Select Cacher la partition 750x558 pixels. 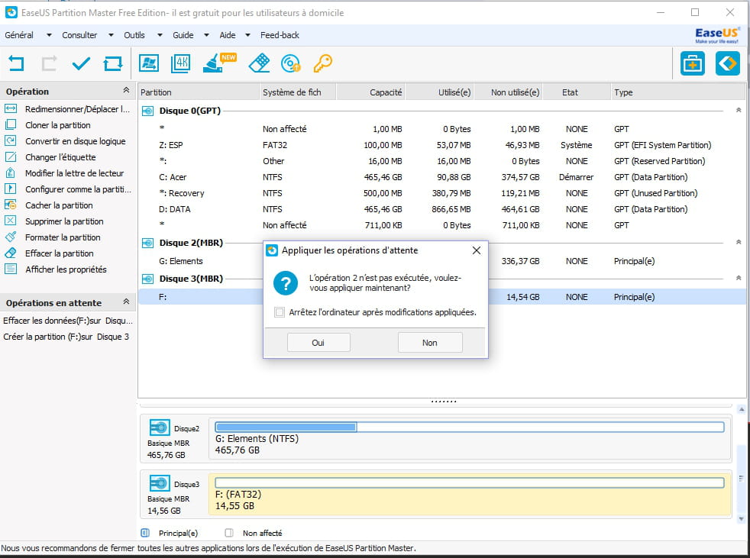pyautogui.click(x=49, y=205)
